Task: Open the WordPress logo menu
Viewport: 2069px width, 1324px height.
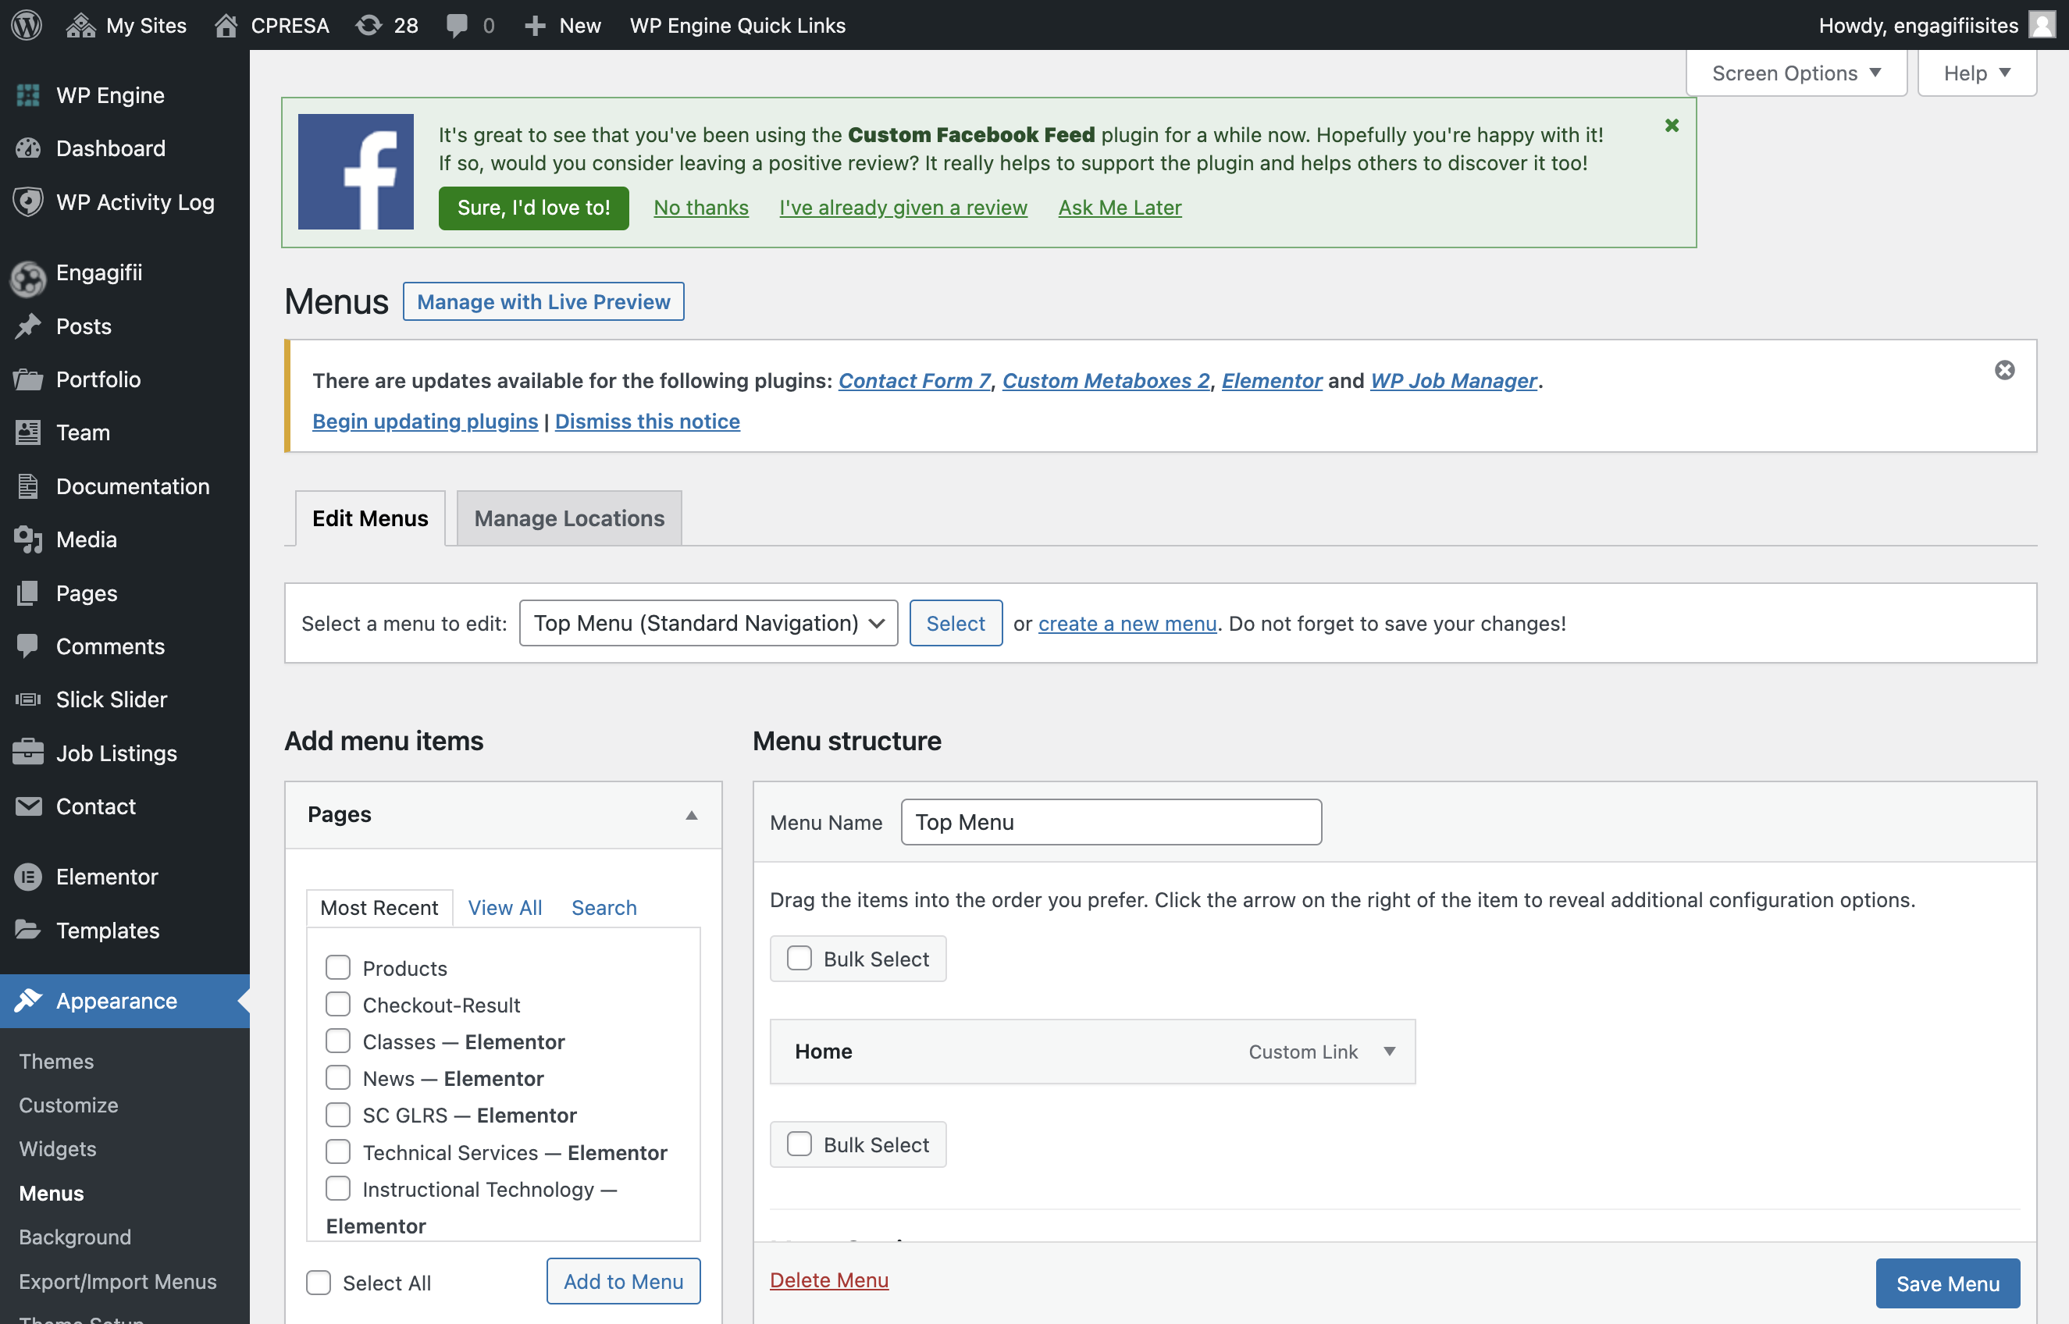Action: (x=27, y=25)
